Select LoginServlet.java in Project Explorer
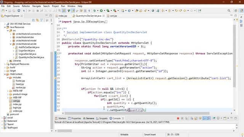 point(27,51)
